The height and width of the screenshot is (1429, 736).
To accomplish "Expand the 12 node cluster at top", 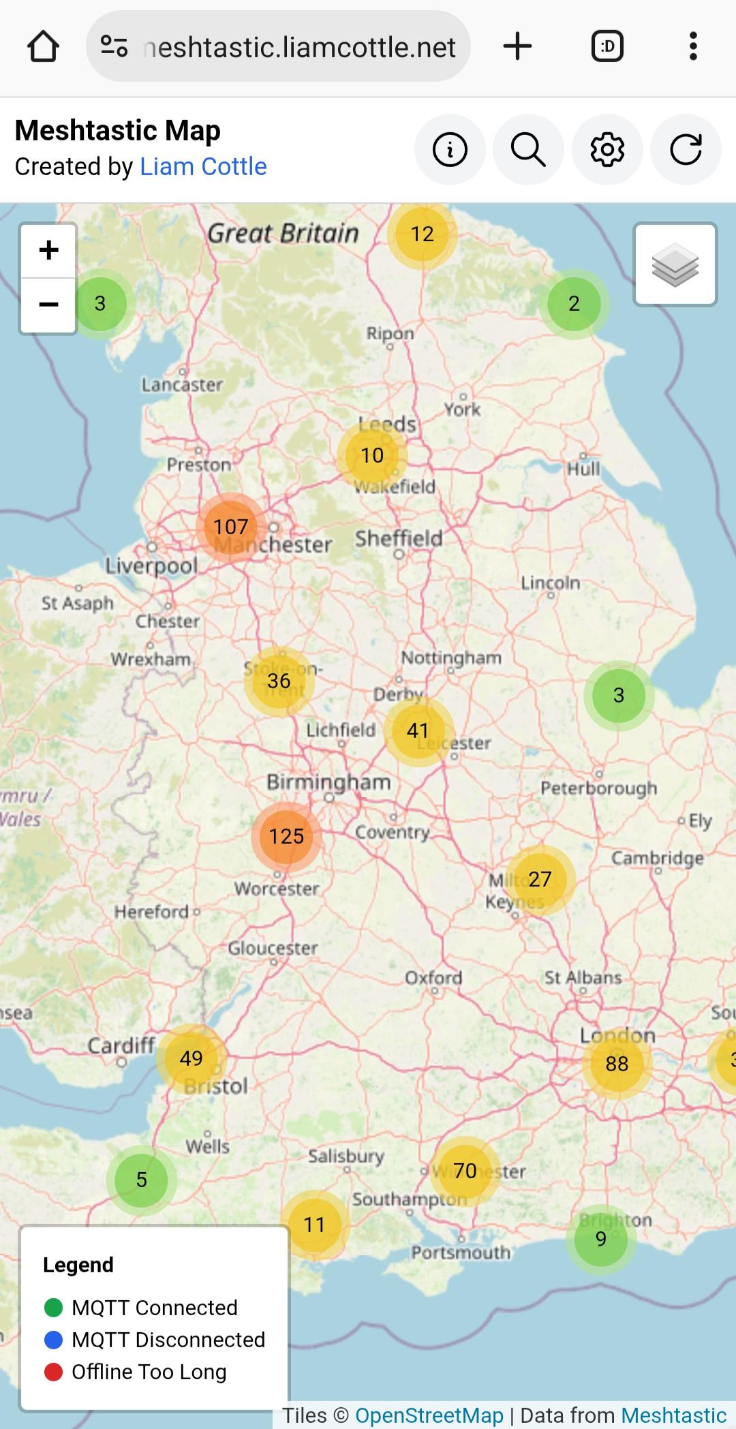I will pyautogui.click(x=423, y=234).
